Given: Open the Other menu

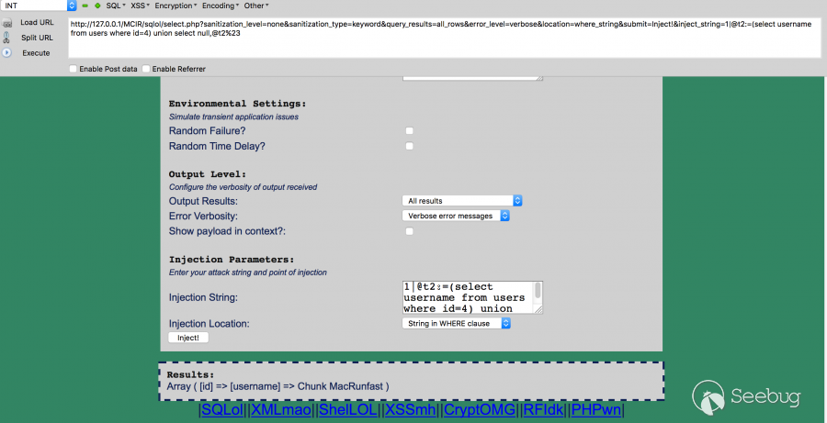Looking at the screenshot, I should [255, 6].
